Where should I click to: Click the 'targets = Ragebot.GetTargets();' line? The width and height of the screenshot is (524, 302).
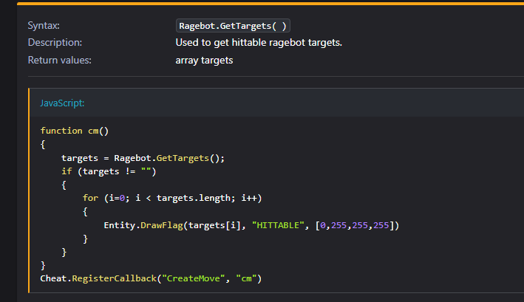coord(143,158)
